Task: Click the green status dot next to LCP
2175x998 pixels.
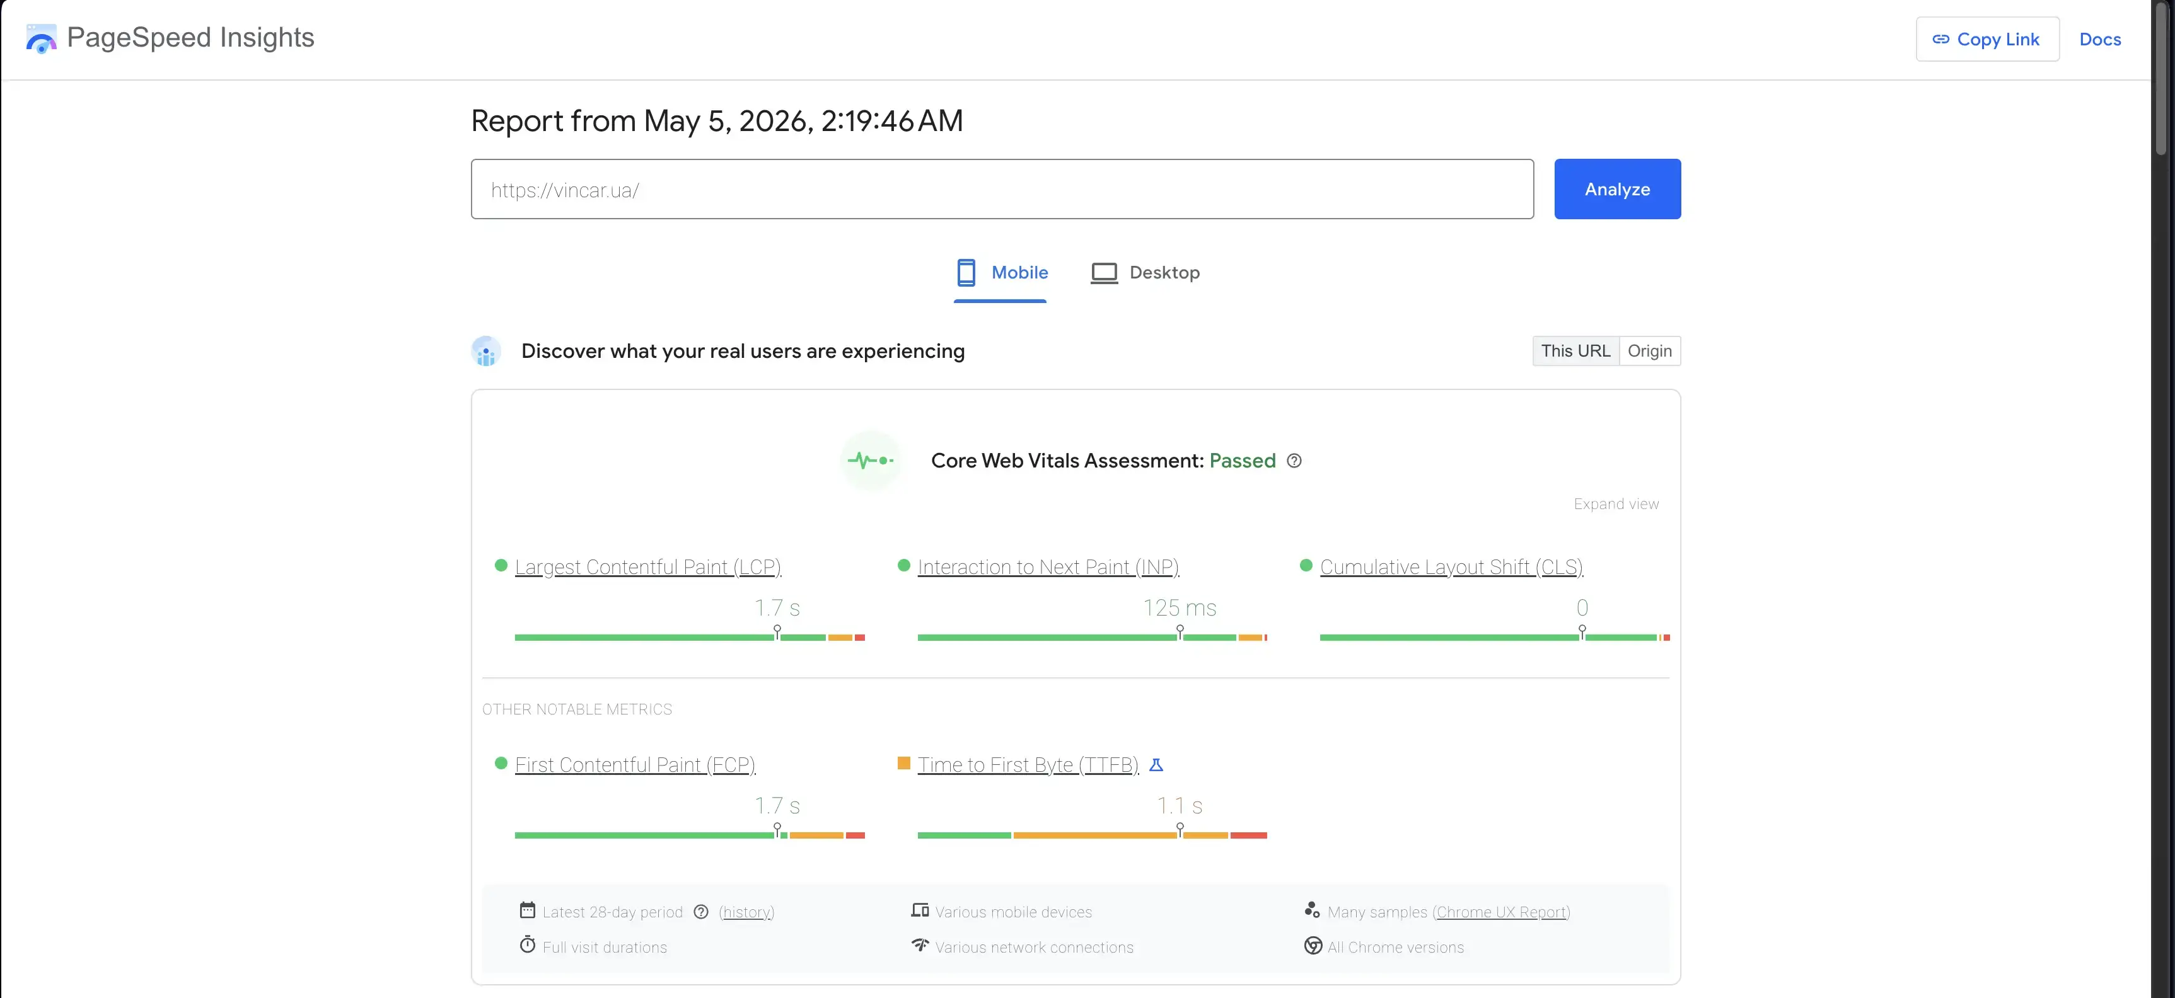Action: point(501,565)
